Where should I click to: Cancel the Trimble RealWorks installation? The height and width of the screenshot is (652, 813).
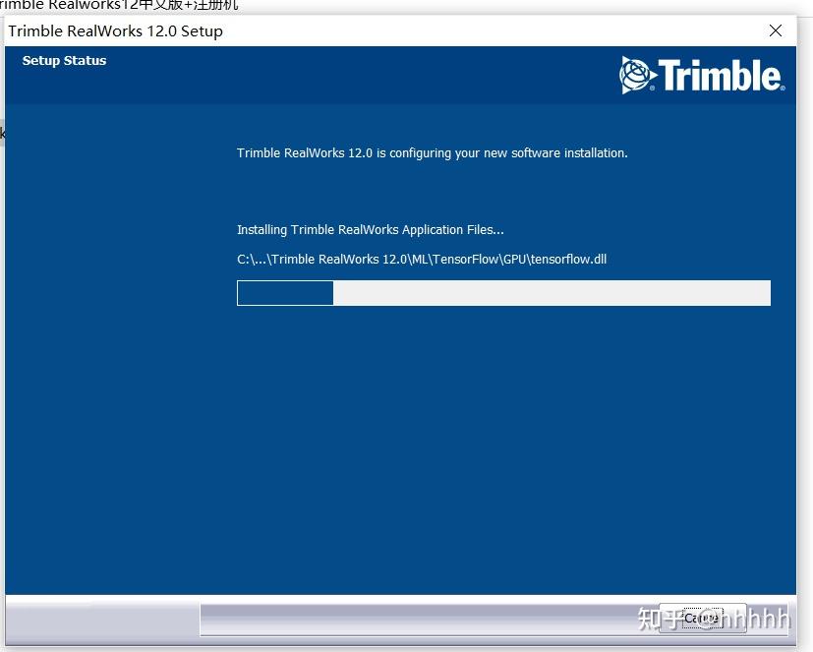click(x=702, y=618)
